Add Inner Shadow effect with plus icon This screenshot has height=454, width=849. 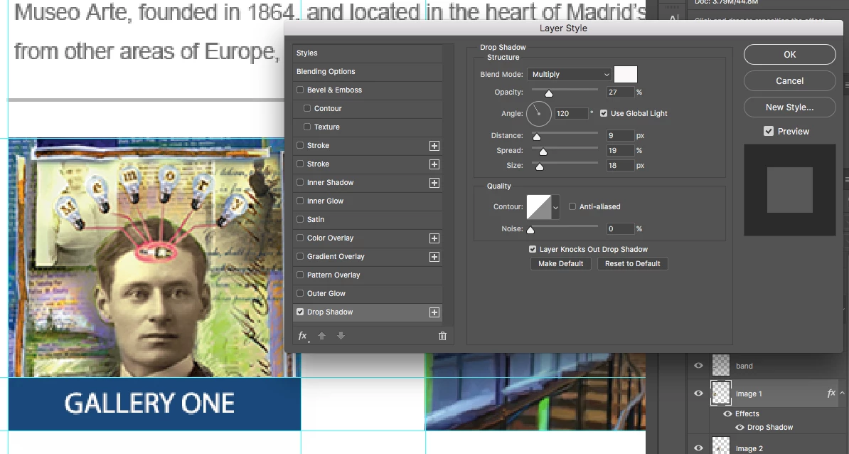coord(434,183)
